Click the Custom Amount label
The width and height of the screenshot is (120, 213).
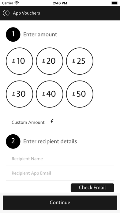coord(28,122)
